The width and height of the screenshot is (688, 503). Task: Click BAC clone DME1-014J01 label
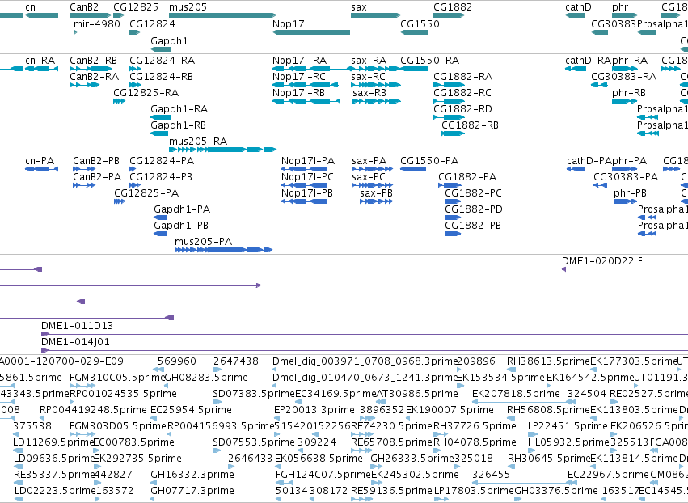[x=75, y=342]
